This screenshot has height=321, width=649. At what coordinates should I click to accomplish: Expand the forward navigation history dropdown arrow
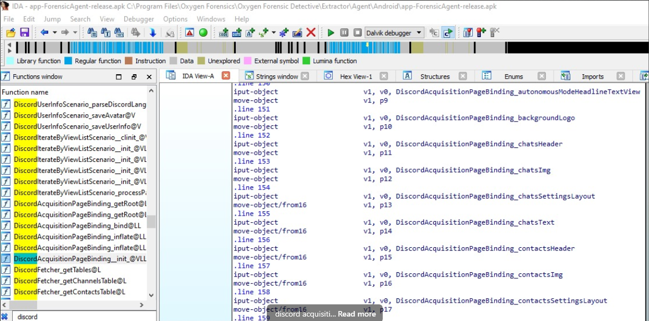pos(75,33)
